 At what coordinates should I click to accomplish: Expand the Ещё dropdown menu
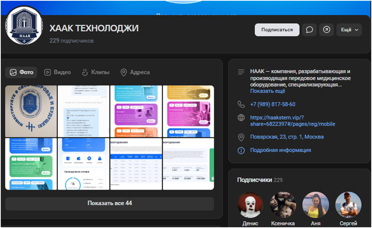pyautogui.click(x=349, y=30)
